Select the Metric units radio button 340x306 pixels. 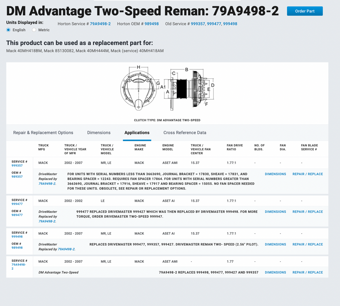click(x=34, y=30)
